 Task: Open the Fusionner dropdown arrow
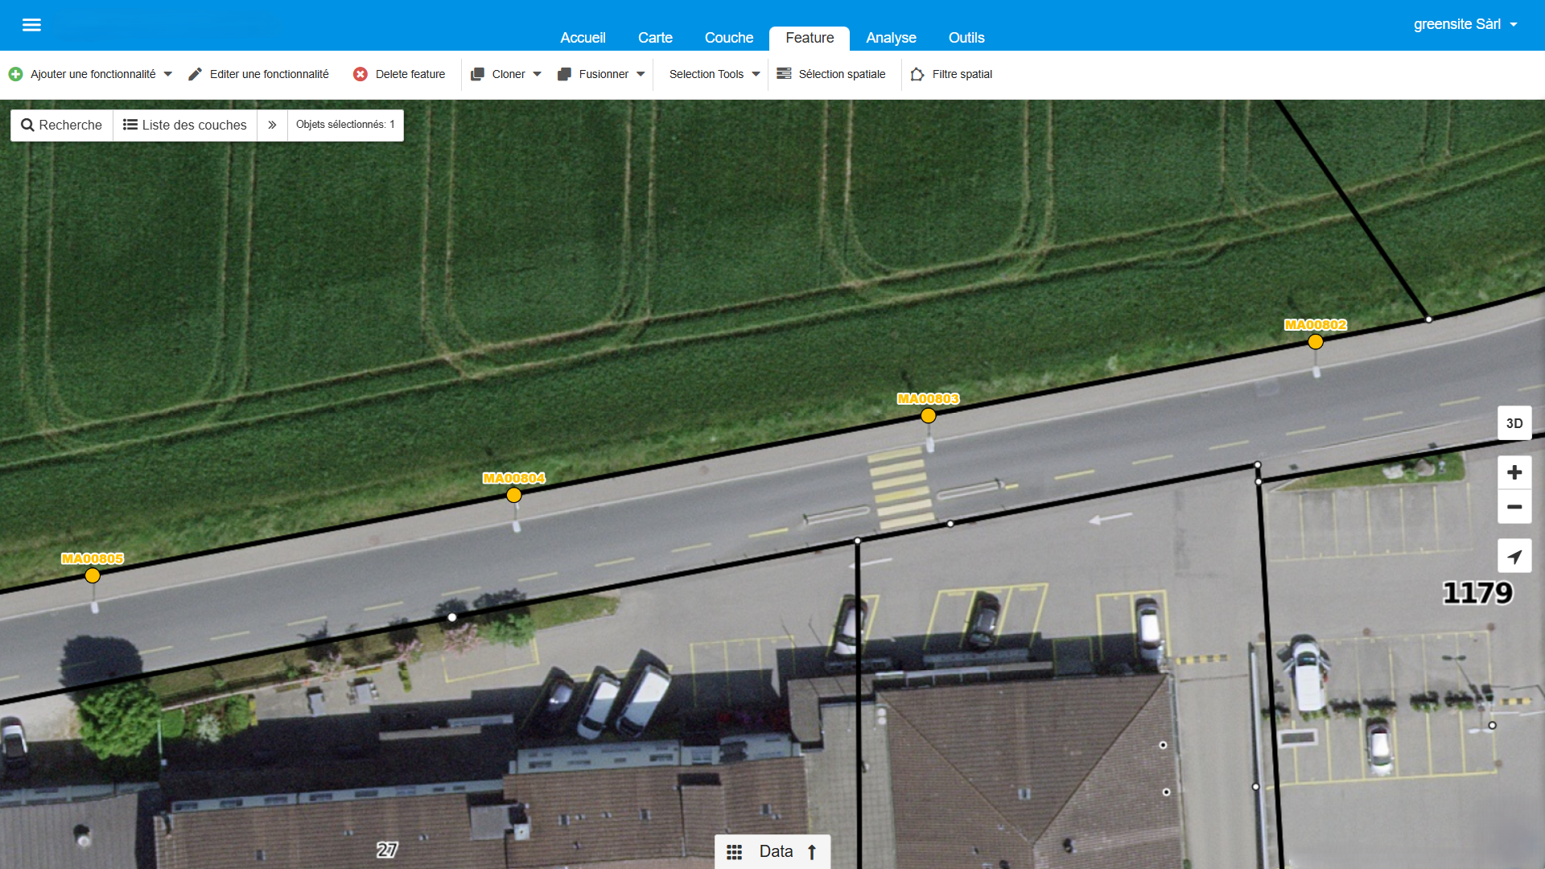click(641, 74)
